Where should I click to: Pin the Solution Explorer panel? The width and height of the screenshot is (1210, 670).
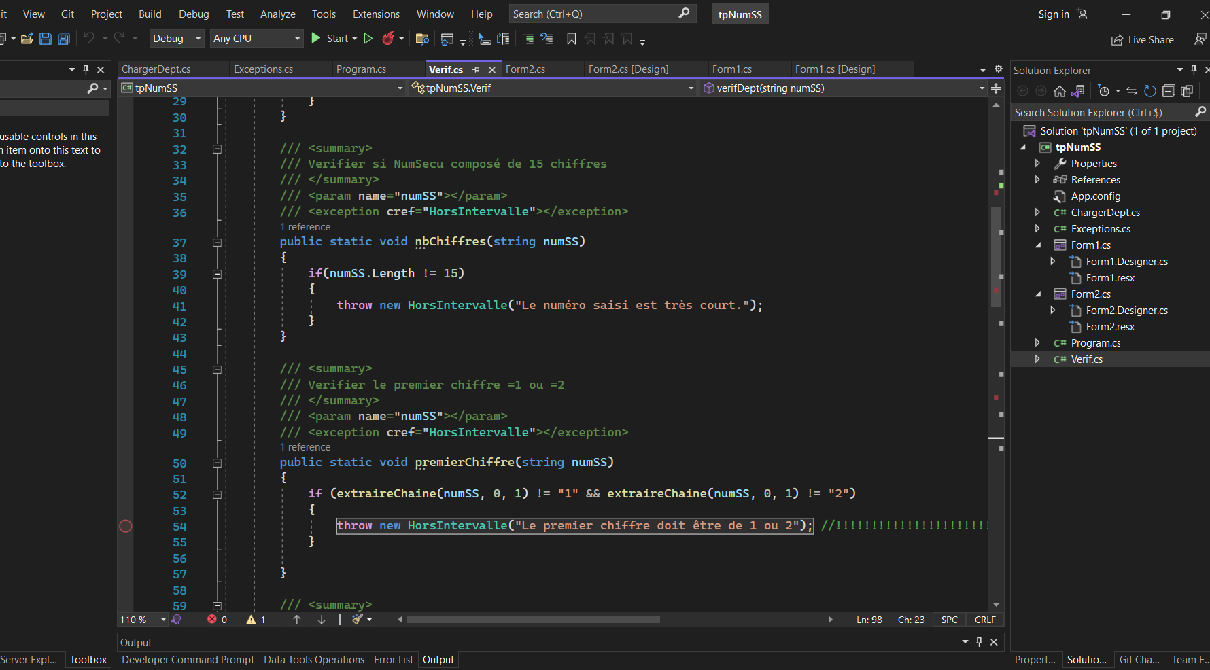(1194, 70)
